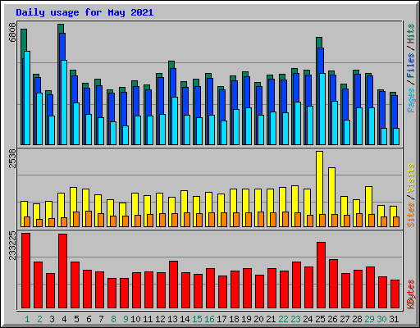Click the yellow Visits legend label
The image size is (420, 328).
pos(411,179)
